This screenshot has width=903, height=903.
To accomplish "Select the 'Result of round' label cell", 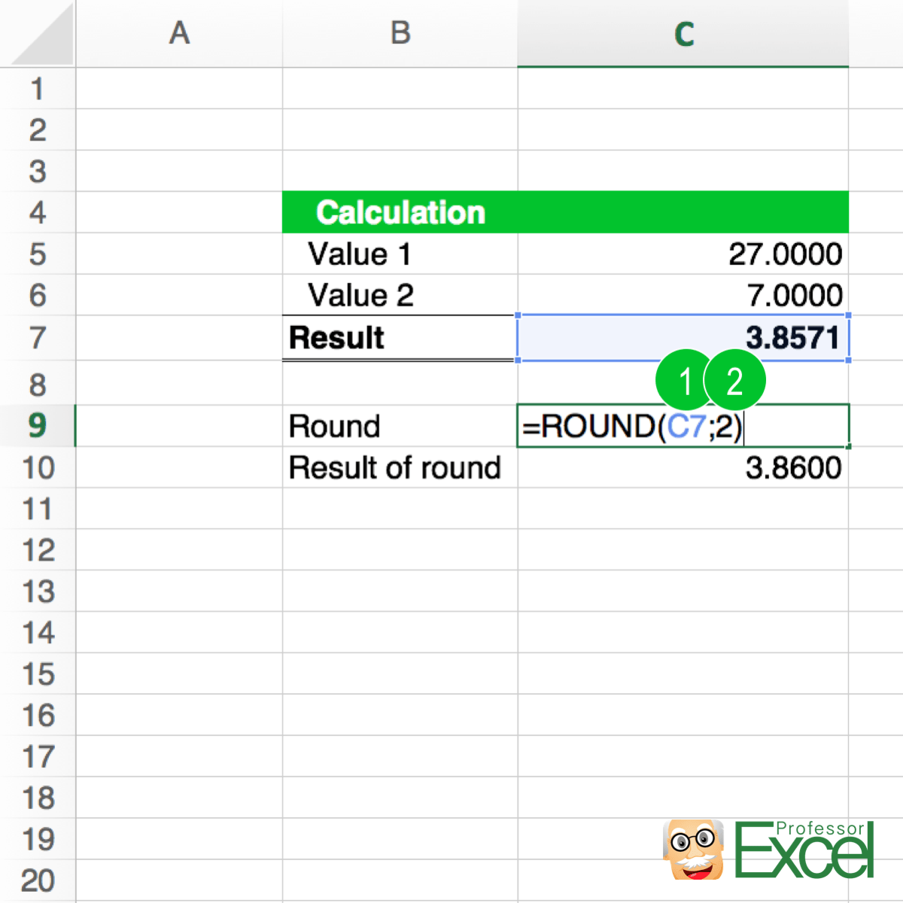I will 400,467.
